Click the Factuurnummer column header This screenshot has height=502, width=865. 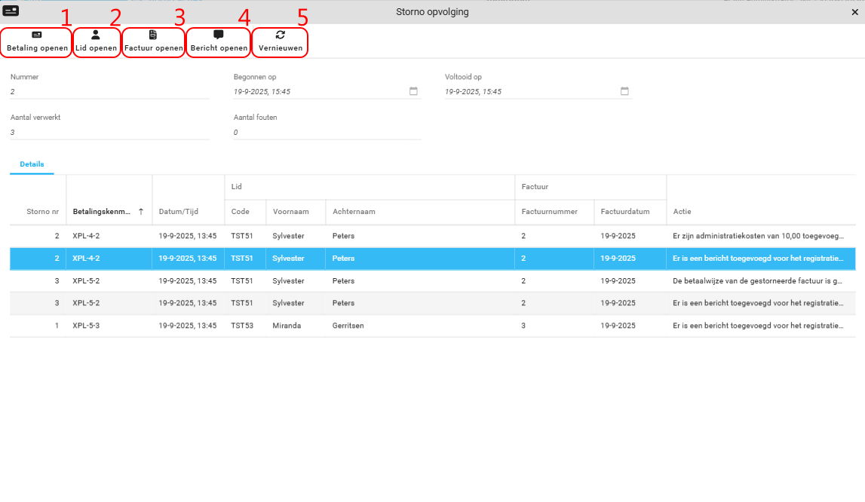tap(549, 212)
